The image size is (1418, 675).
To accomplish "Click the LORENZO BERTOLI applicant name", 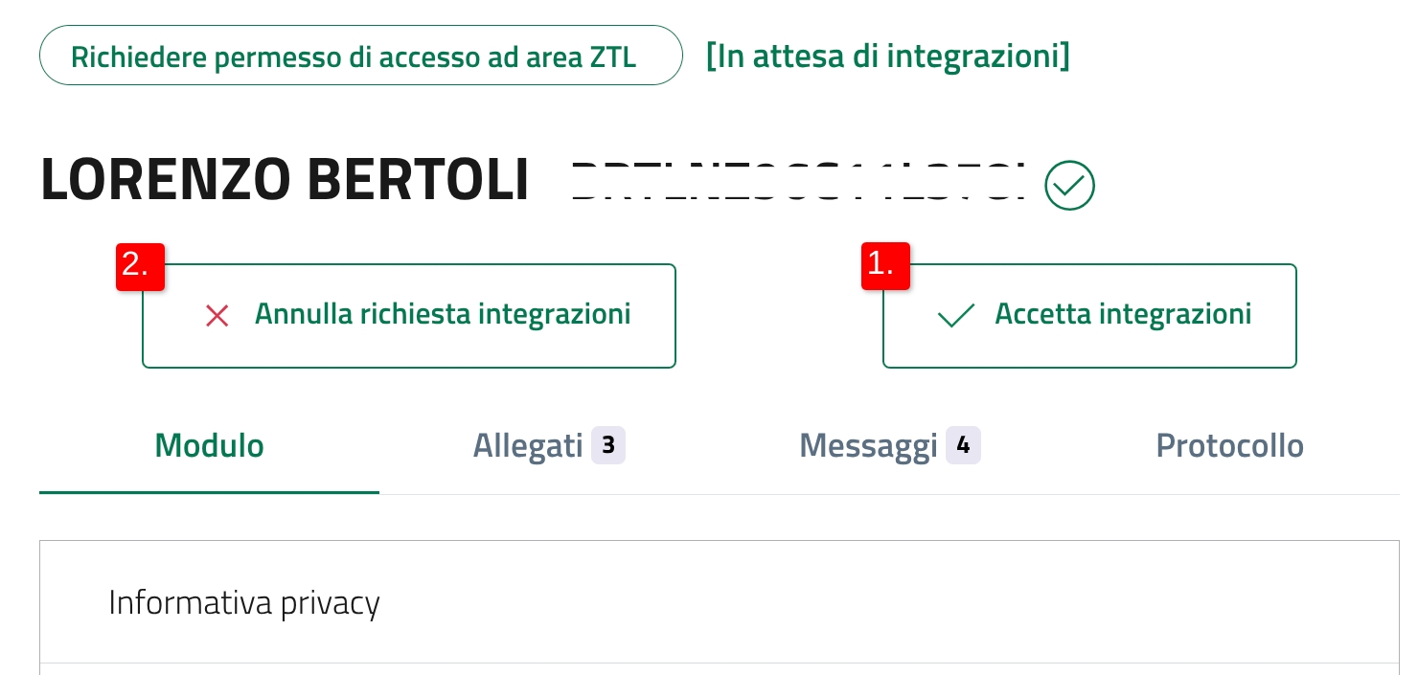I will pyautogui.click(x=285, y=180).
